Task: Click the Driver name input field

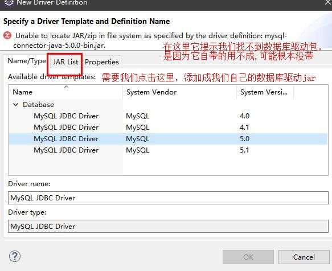Action: tap(168, 198)
